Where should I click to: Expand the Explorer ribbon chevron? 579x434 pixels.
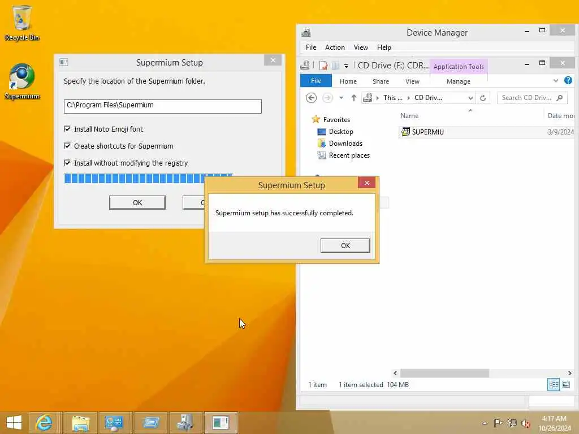556,80
